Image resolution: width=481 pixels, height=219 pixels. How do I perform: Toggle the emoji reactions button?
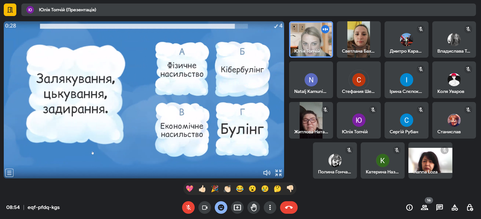[x=221, y=207]
